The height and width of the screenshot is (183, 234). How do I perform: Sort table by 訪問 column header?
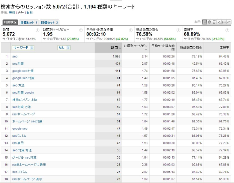pos(108,48)
